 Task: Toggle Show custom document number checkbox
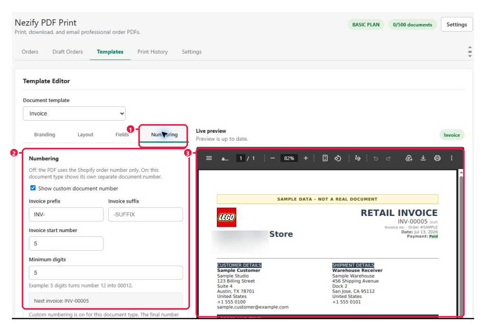pyautogui.click(x=33, y=188)
